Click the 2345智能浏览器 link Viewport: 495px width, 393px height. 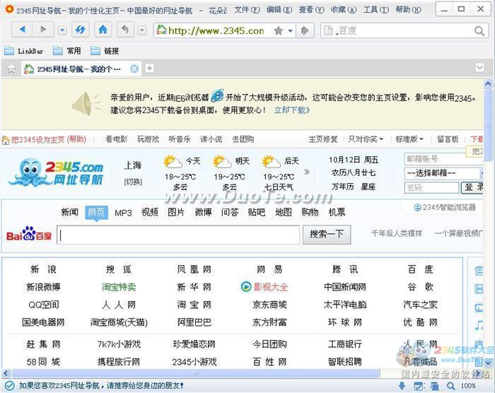tap(445, 207)
